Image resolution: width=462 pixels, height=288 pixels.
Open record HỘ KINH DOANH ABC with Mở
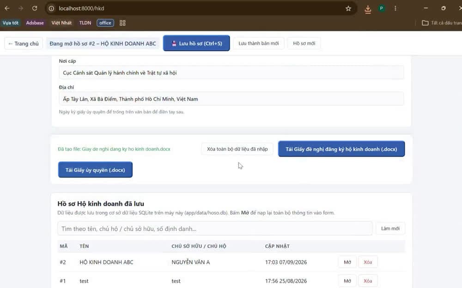click(347, 262)
